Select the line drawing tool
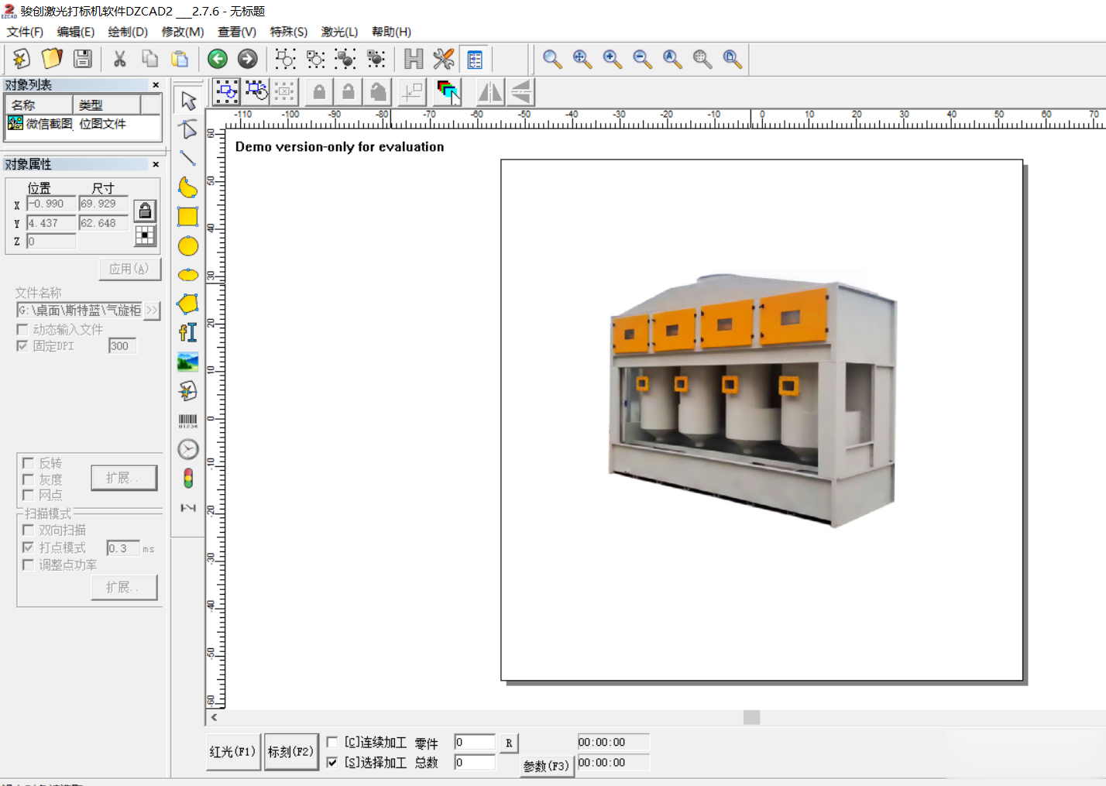1106x786 pixels. click(x=188, y=158)
